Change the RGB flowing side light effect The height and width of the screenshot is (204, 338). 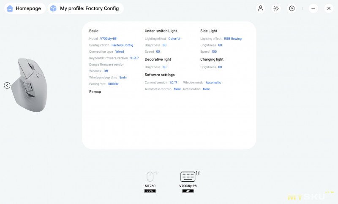point(233,39)
